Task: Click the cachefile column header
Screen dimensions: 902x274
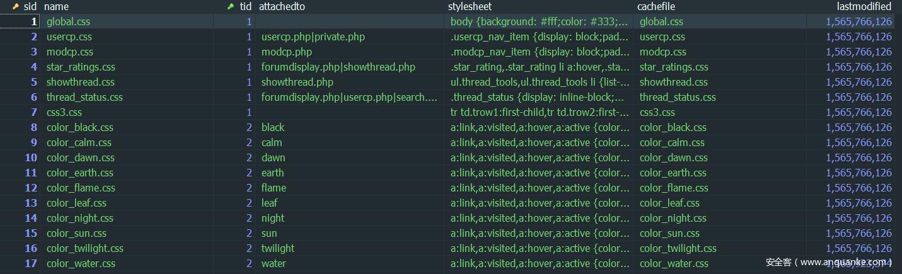Action: pyautogui.click(x=656, y=6)
